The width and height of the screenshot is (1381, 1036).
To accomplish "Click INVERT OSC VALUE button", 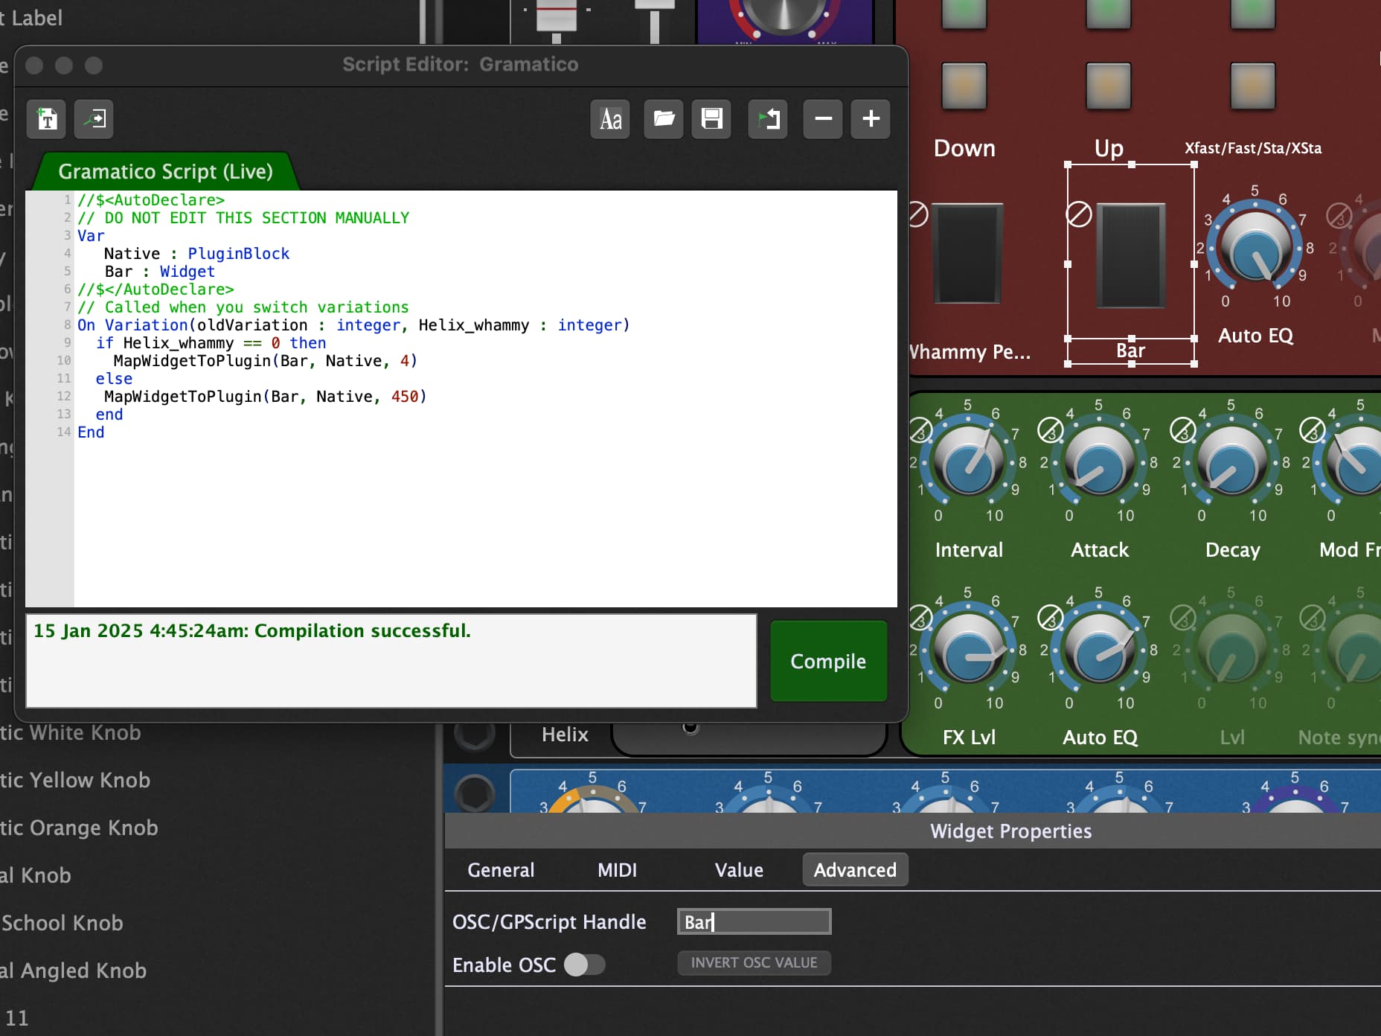I will (x=754, y=962).
